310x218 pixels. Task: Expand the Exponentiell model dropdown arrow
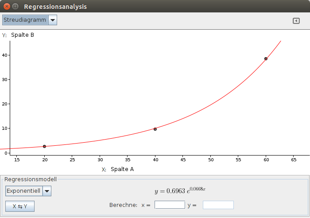[47, 191]
